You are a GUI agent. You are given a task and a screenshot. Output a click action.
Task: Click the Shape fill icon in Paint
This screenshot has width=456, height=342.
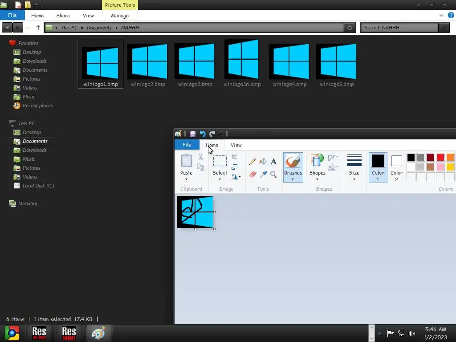point(332,167)
